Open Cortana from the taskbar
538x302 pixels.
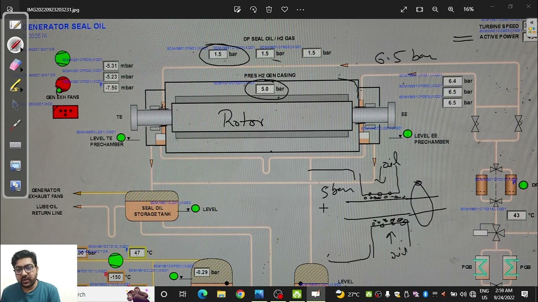(164, 294)
